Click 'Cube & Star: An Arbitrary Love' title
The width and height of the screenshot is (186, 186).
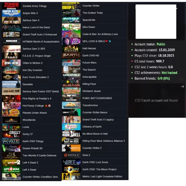(x=100, y=34)
